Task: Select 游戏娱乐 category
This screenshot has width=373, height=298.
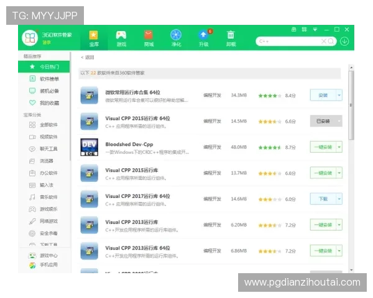Action: (44, 209)
